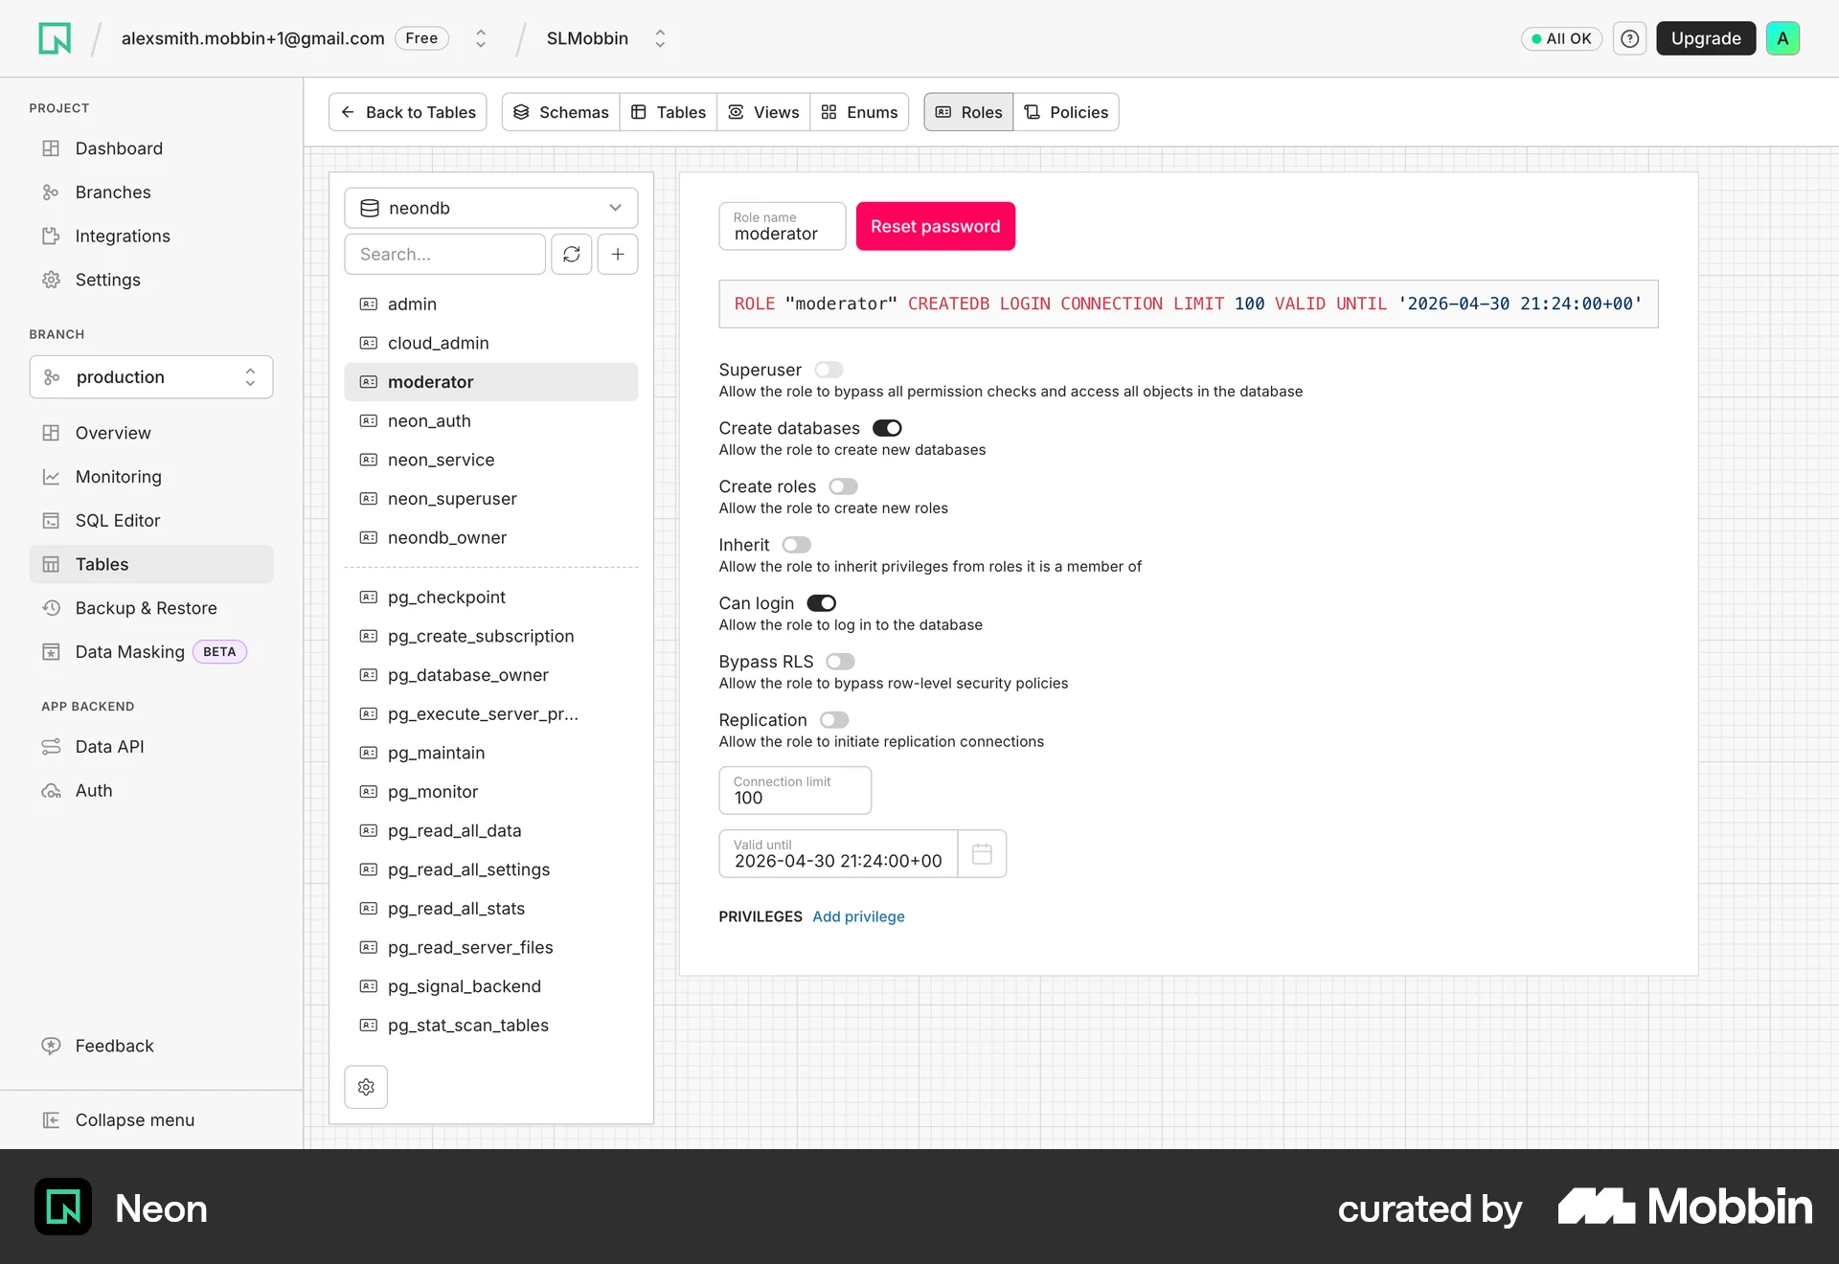Click the Overview sidebar icon
This screenshot has height=1264, width=1839.
[x=51, y=433]
